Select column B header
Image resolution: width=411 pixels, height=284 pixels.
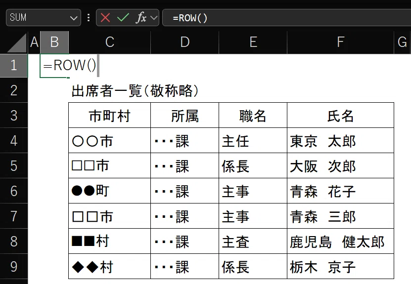point(54,42)
